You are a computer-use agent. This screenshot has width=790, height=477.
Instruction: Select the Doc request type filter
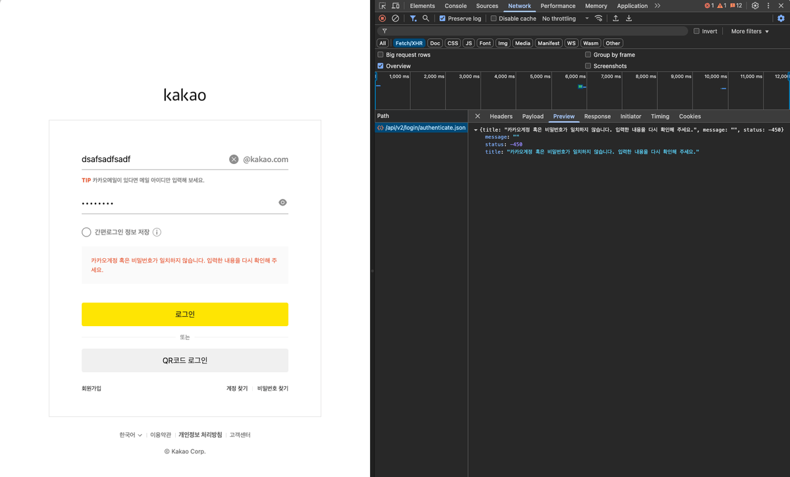[435, 43]
